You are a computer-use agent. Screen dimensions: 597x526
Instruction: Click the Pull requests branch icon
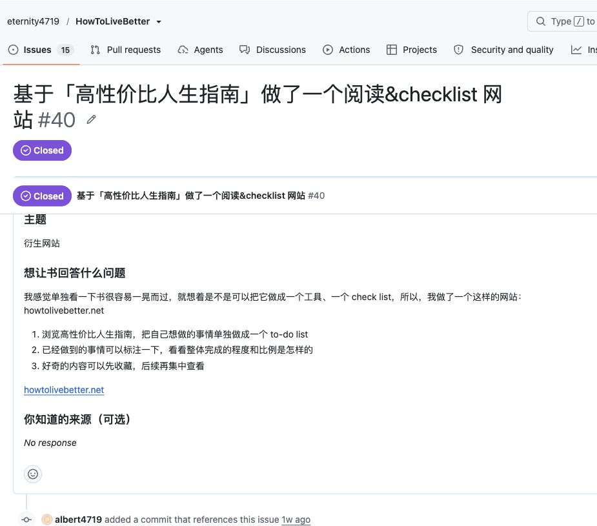95,50
